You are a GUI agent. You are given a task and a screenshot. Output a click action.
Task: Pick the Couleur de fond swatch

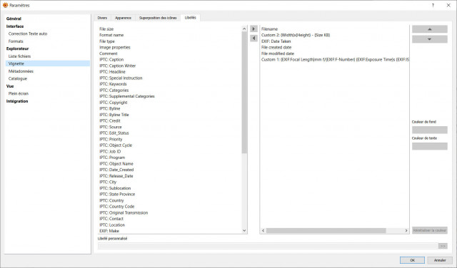430,130
